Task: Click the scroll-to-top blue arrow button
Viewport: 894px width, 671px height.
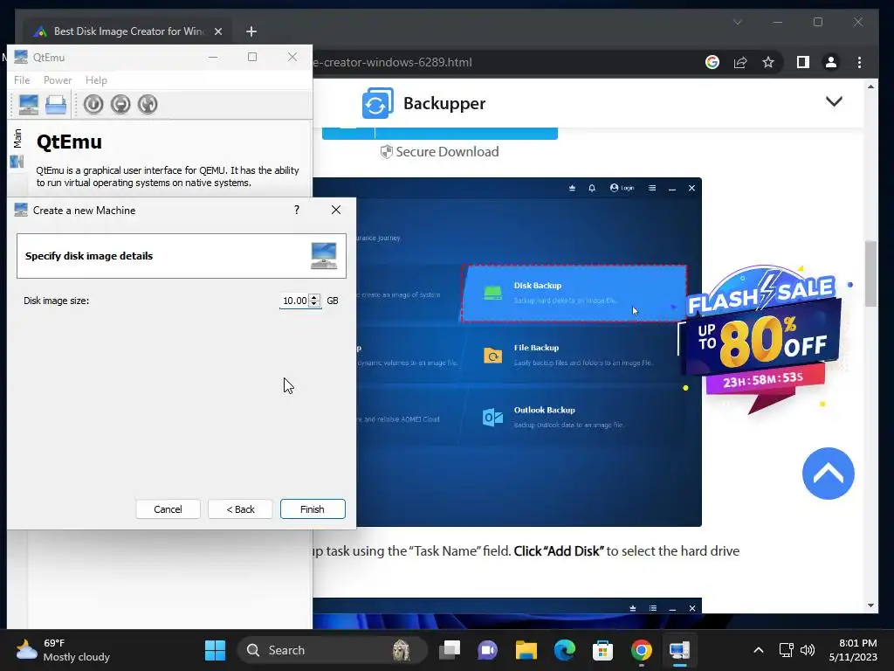Action: pos(828,474)
